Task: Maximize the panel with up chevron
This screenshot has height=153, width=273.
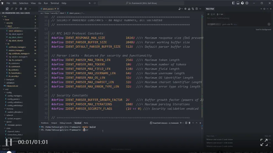Action: 197,123
